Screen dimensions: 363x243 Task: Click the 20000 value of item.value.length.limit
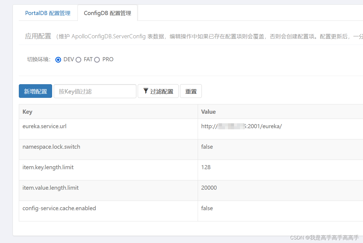pyautogui.click(x=209, y=188)
